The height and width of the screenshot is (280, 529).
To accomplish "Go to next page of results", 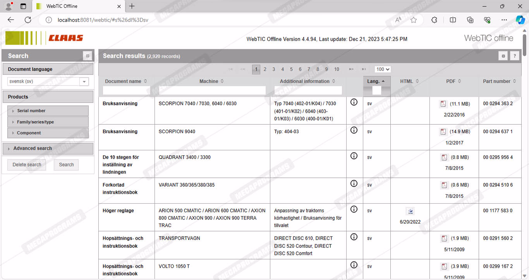I will point(351,69).
